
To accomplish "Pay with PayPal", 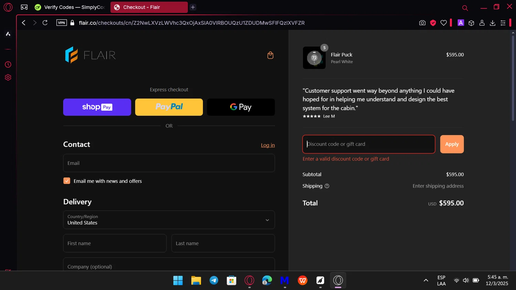I will pyautogui.click(x=169, y=107).
